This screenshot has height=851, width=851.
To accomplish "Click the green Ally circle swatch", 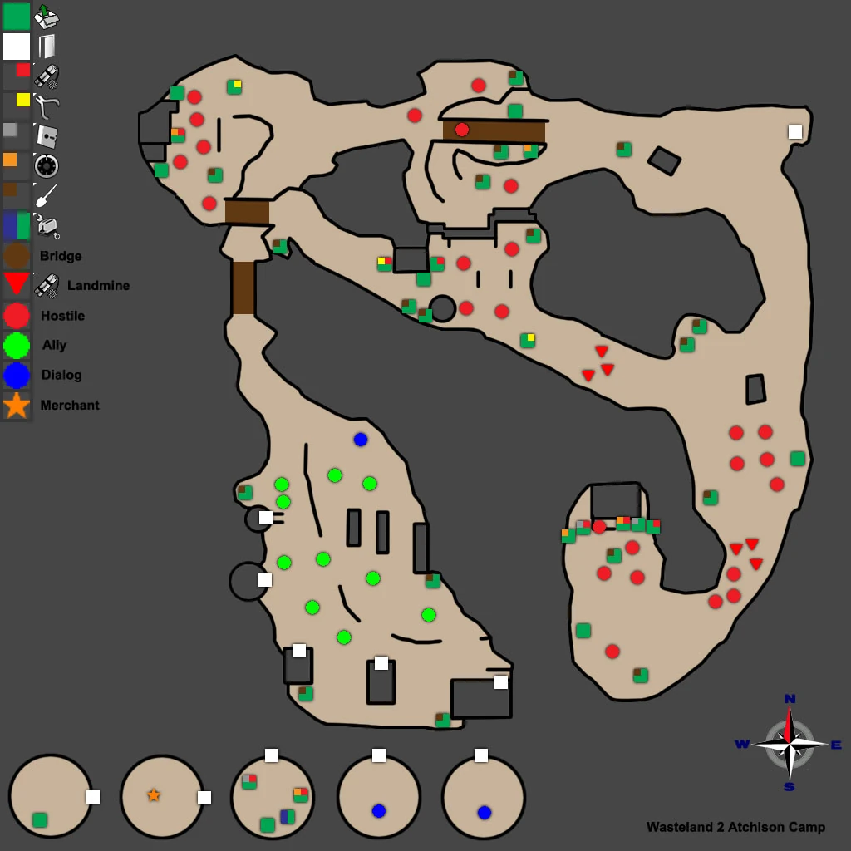I will (x=17, y=345).
